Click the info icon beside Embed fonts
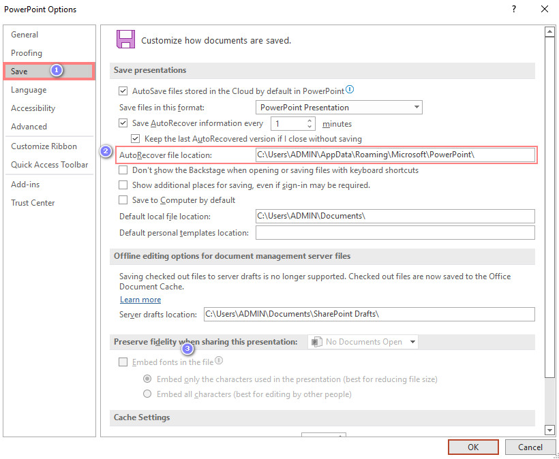The width and height of the screenshot is (559, 459). (x=219, y=360)
